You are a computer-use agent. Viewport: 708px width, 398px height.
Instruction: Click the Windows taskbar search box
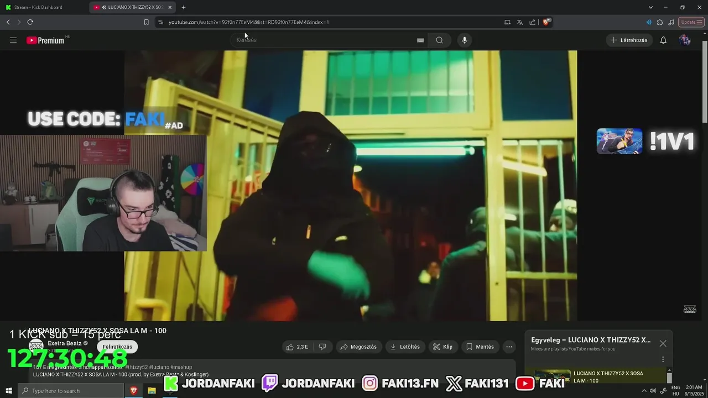point(71,391)
